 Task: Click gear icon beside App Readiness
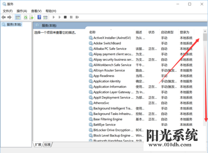click(91, 76)
